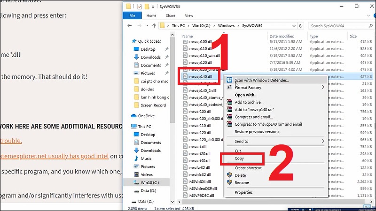
Task: Expand chevron after Windows in address path
Action: point(238,26)
